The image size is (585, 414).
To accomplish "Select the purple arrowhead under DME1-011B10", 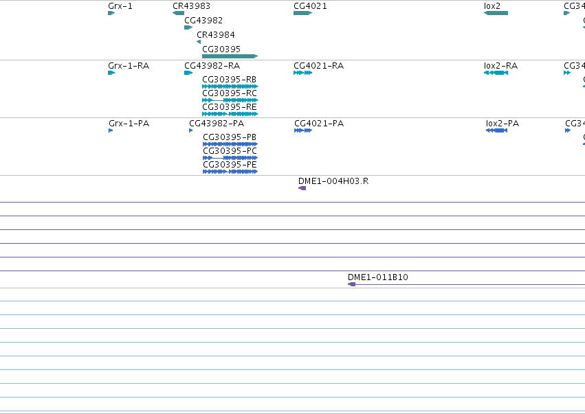I will (351, 284).
